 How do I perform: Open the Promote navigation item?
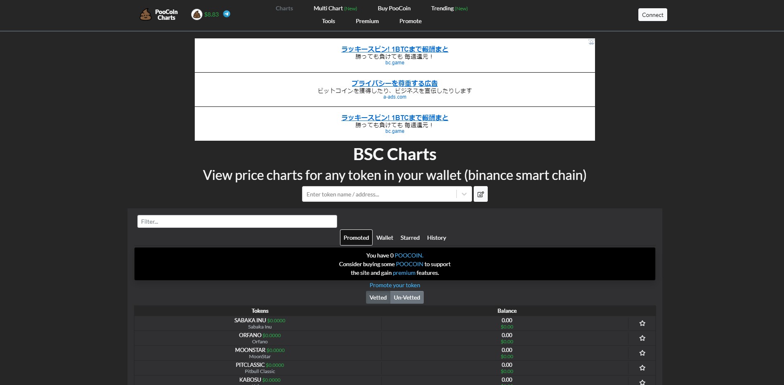[x=411, y=21]
